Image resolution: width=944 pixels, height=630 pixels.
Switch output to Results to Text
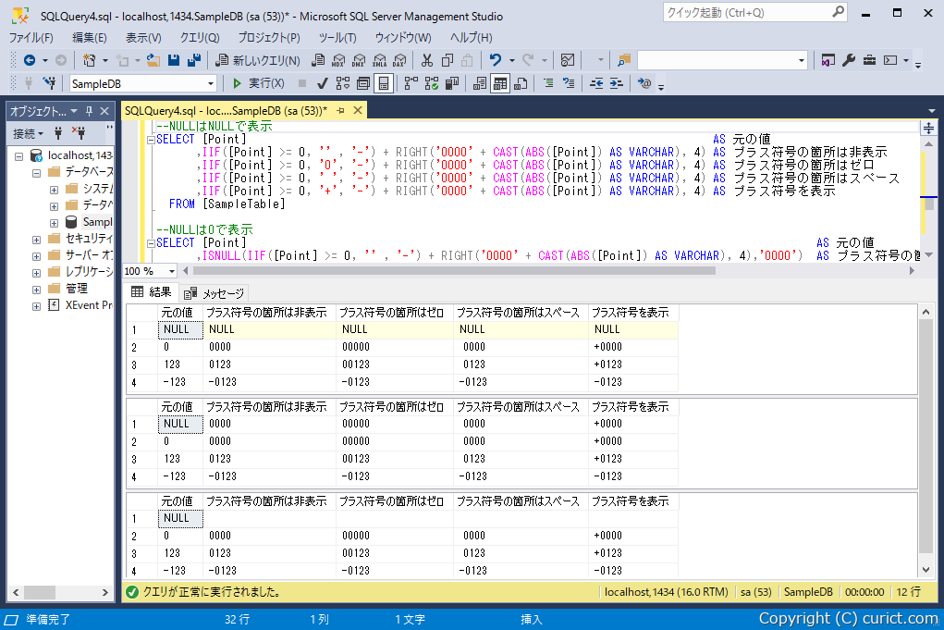pos(480,83)
